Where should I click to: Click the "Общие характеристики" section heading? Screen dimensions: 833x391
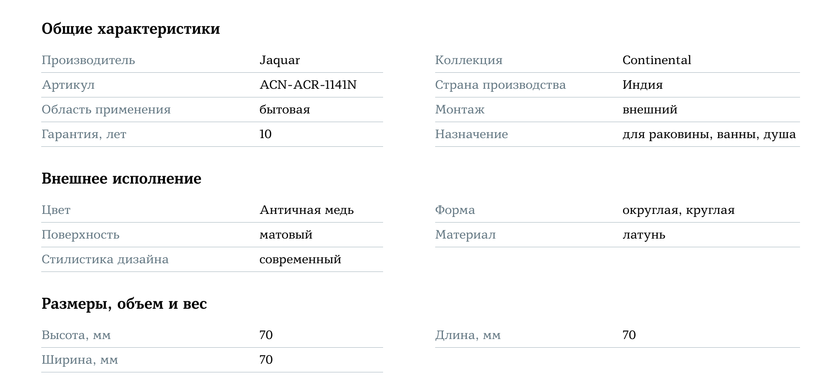coord(131,29)
